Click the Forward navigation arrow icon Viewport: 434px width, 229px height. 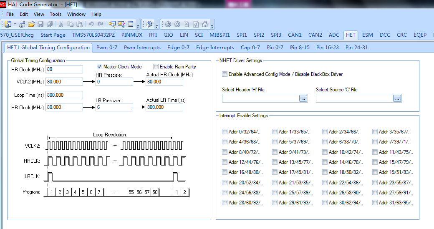click(x=177, y=24)
